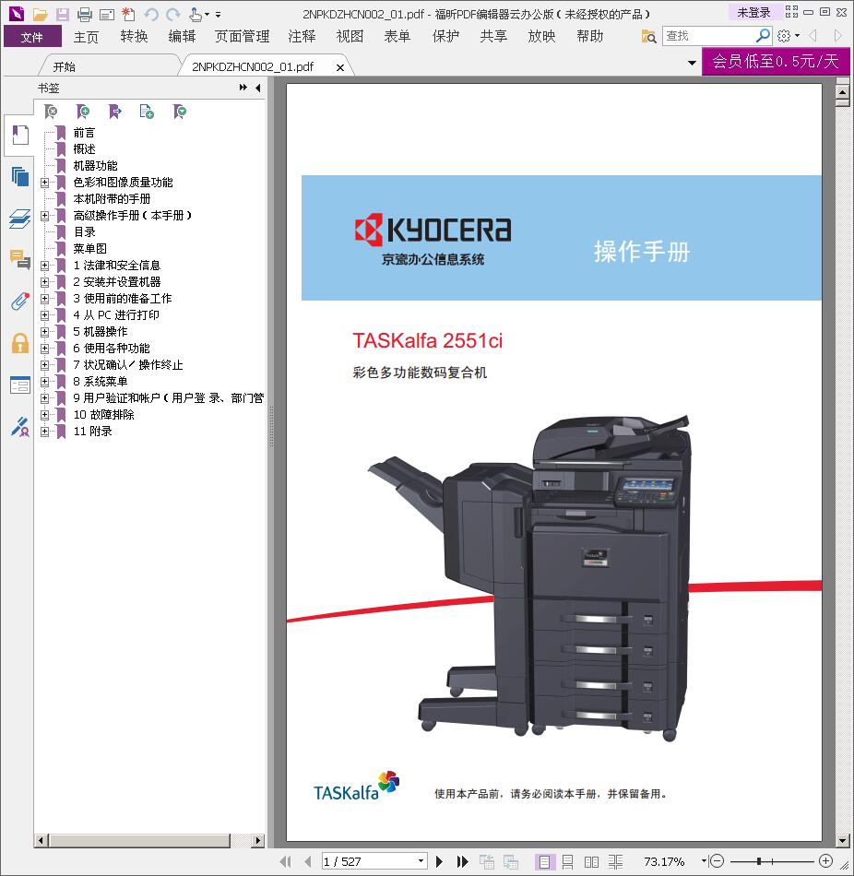854x876 pixels.
Task: Delete bookmark using the bookmark X icon
Action: tap(51, 112)
